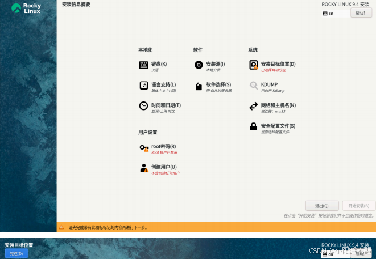Viewport: 376px width, 259px height.
Task: Open 创建用户(U) label
Action: (x=164, y=167)
